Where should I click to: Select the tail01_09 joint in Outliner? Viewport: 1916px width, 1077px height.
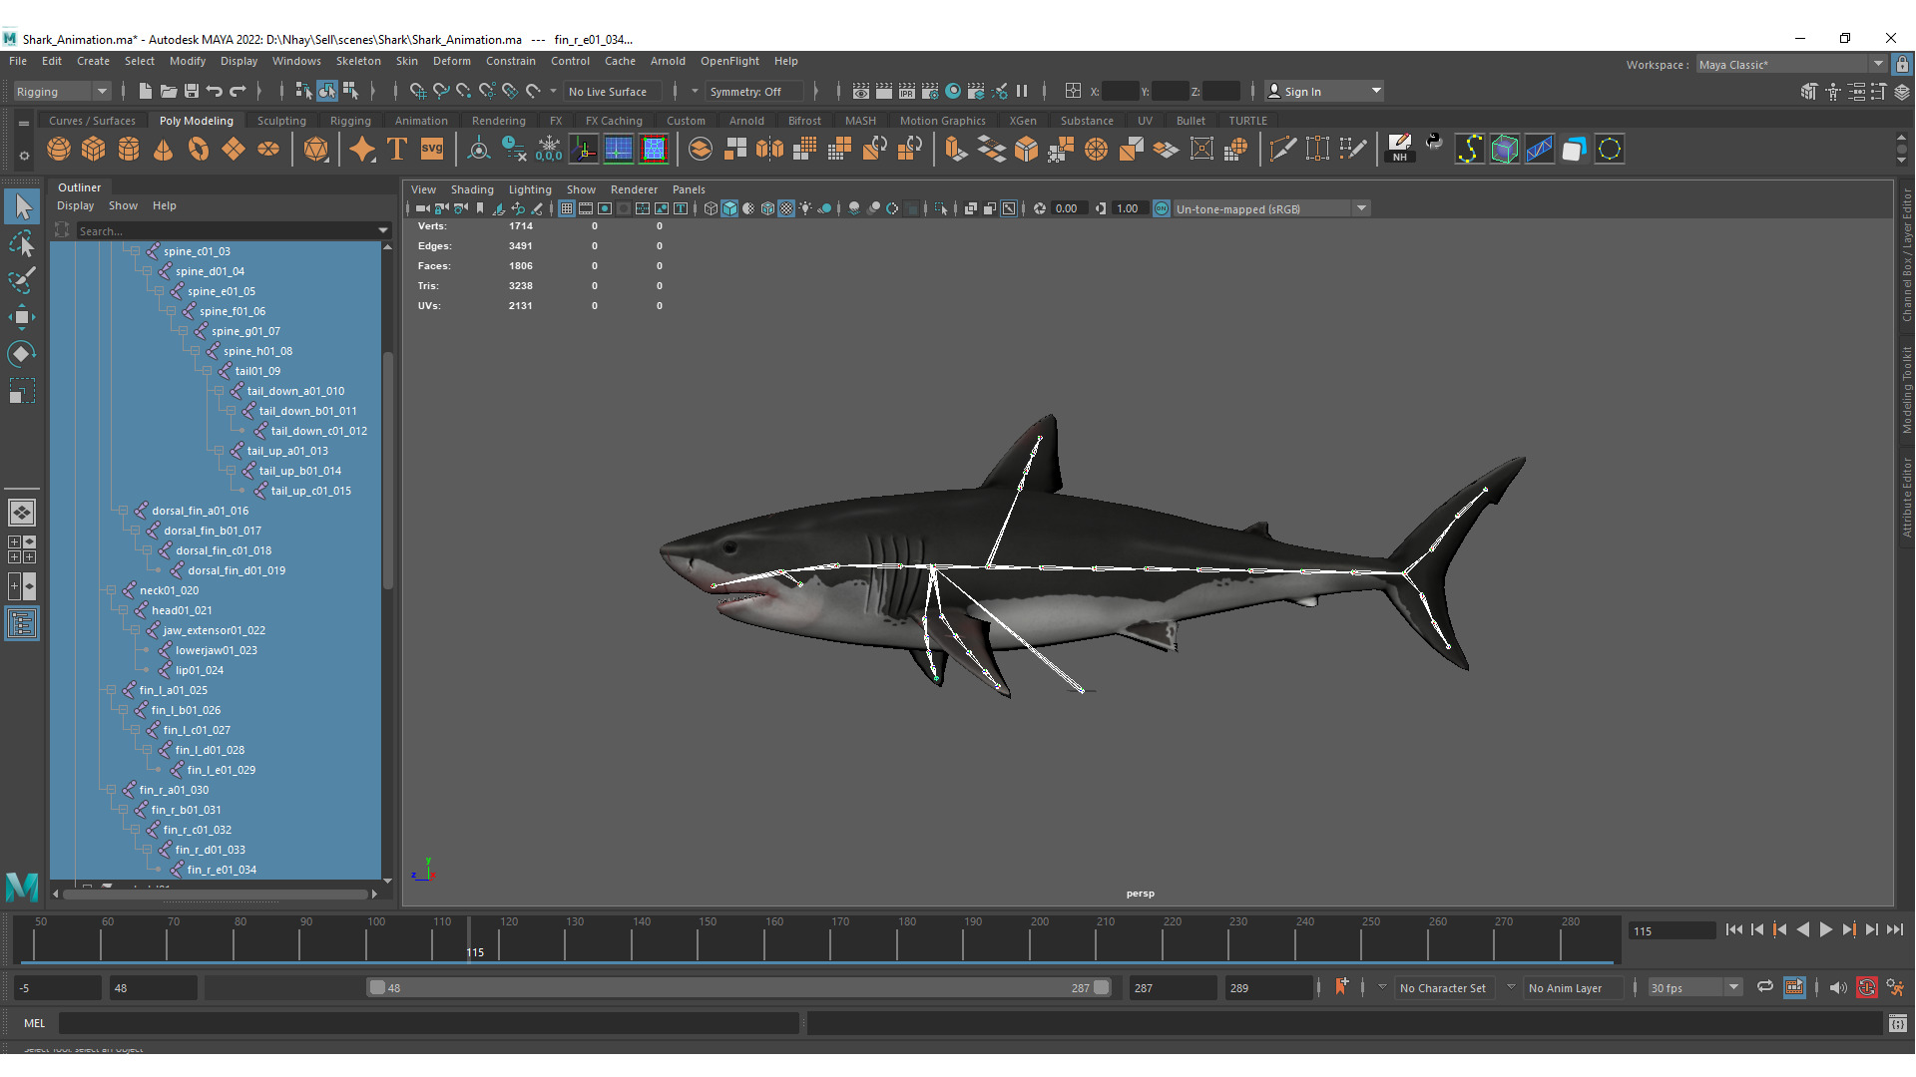click(257, 371)
